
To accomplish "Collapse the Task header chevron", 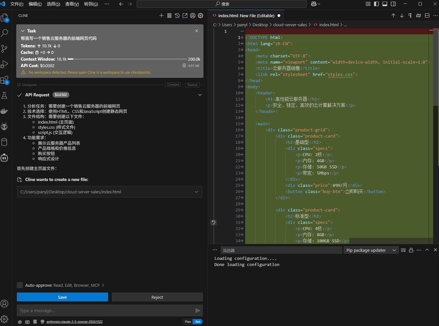I will pos(23,31).
